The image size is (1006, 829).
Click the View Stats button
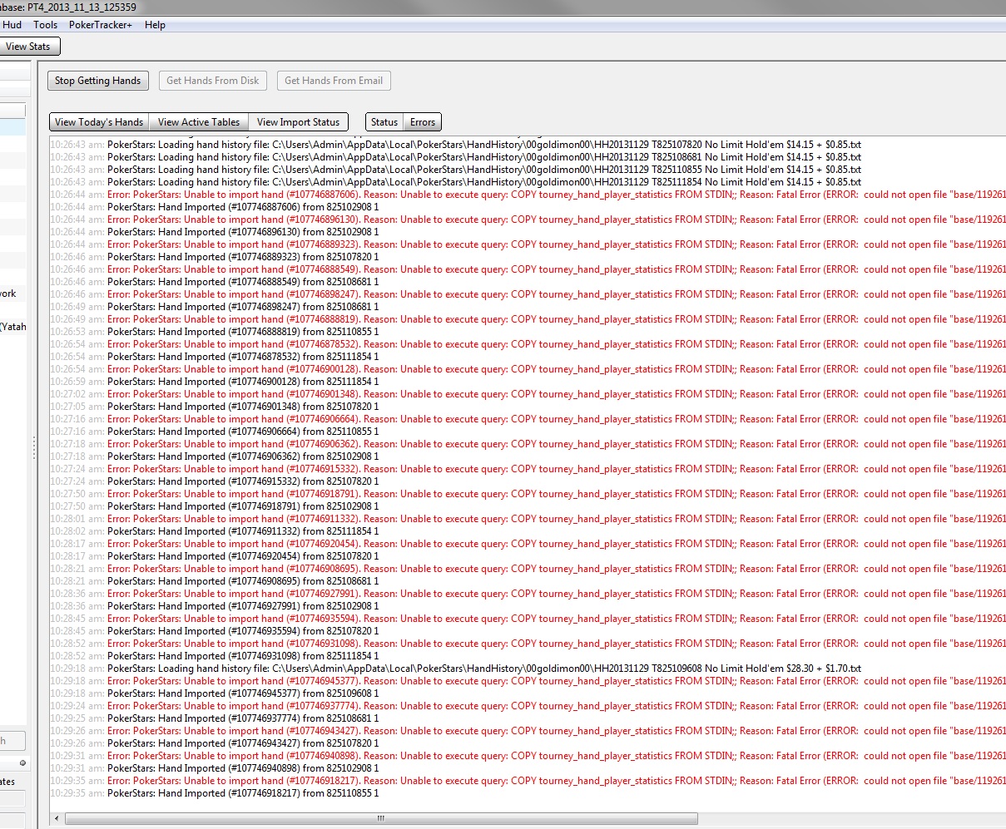[29, 47]
